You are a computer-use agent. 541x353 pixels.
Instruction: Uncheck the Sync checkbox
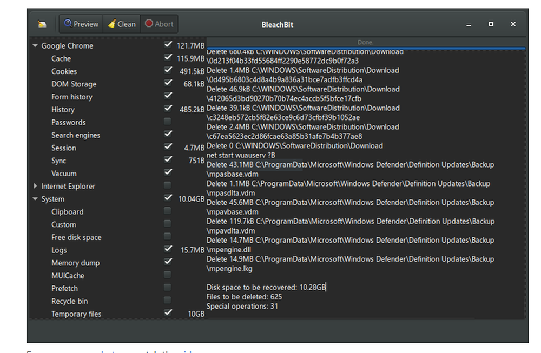(x=168, y=159)
